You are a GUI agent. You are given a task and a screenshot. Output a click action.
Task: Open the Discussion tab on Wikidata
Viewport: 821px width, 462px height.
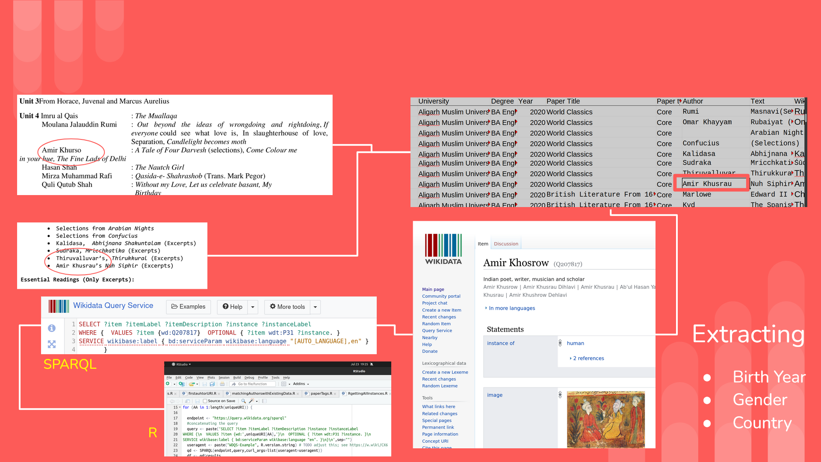[x=506, y=244]
